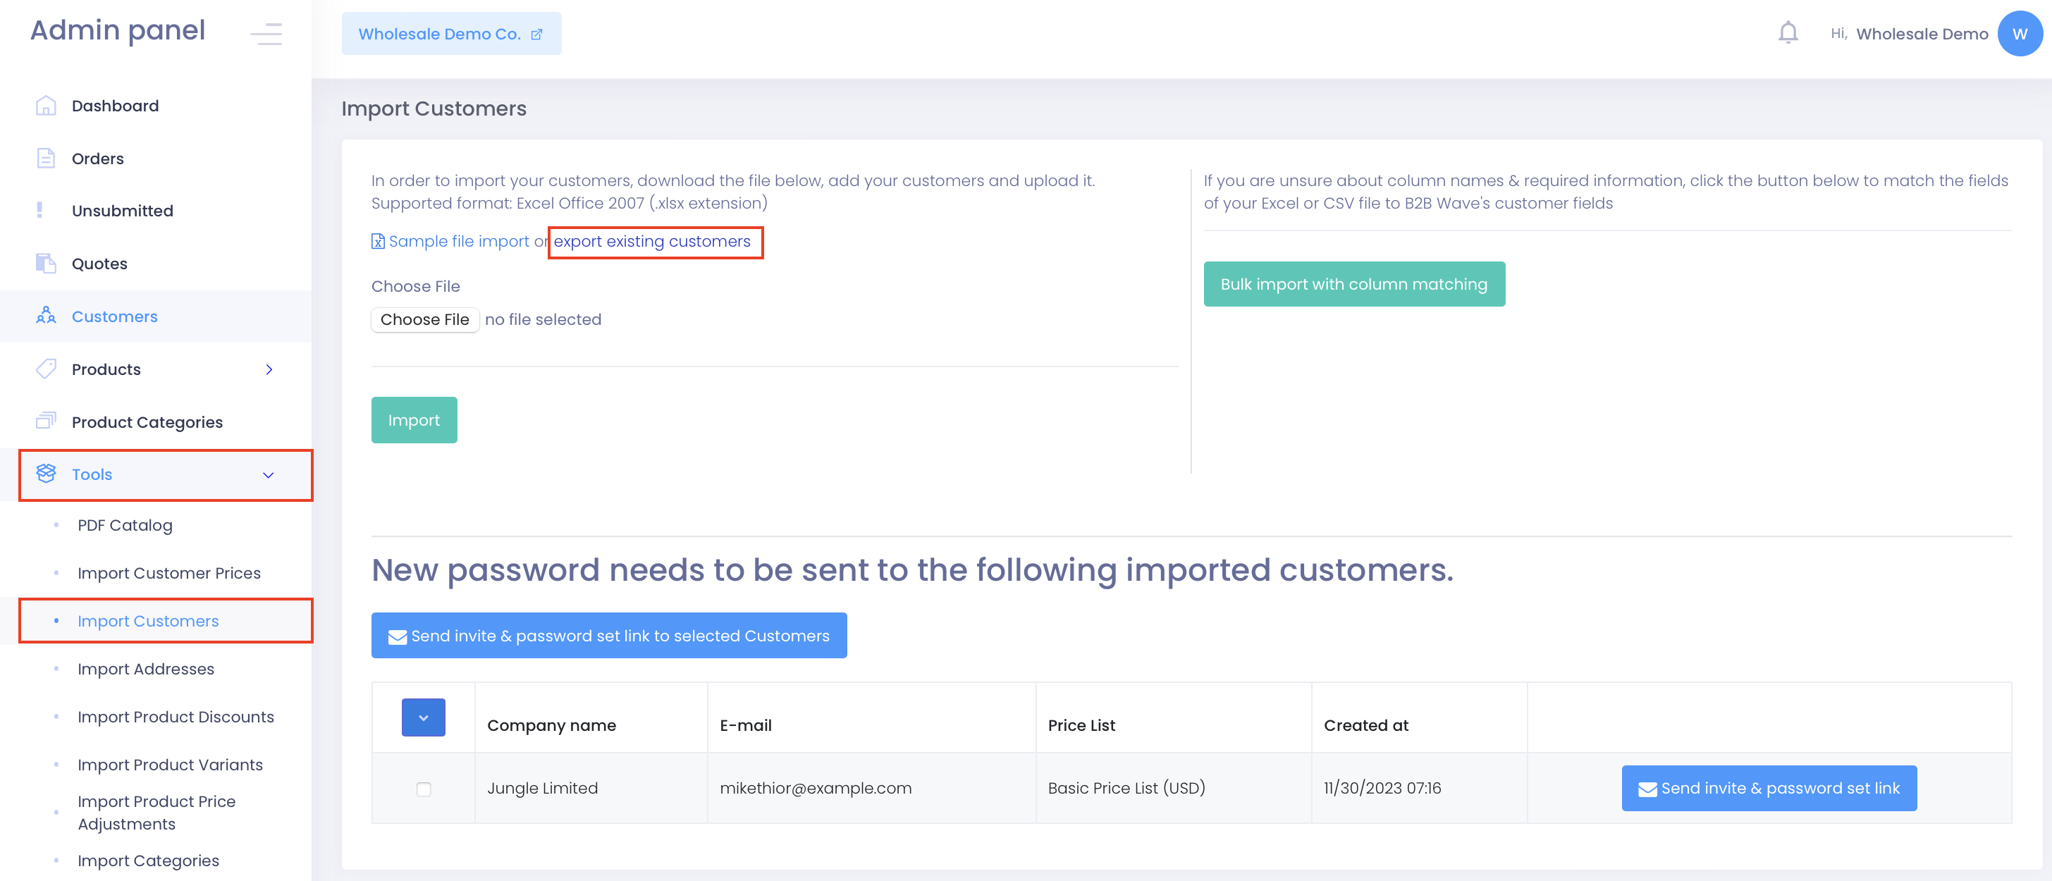Click export existing customers link
This screenshot has width=2052, height=881.
coord(651,241)
